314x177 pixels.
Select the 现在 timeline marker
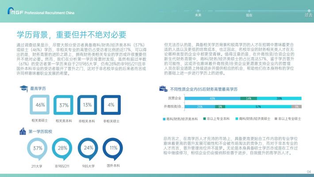(x=249, y=11)
